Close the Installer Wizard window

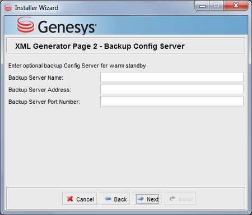236,6
